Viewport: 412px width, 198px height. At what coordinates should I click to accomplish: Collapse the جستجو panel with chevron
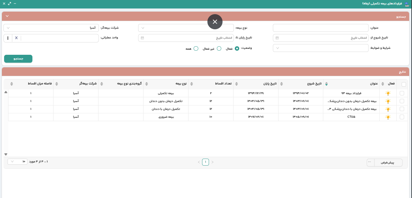pos(7,16)
